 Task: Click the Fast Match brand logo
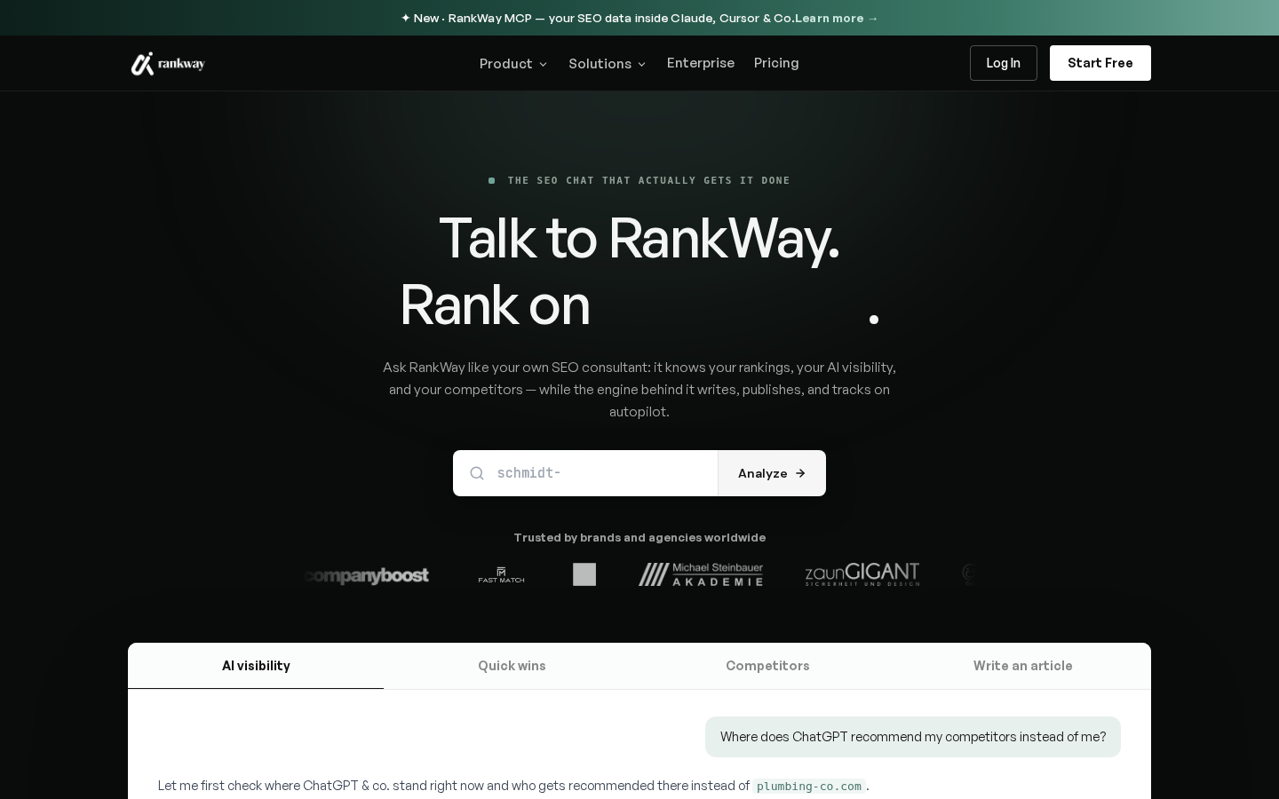[501, 575]
